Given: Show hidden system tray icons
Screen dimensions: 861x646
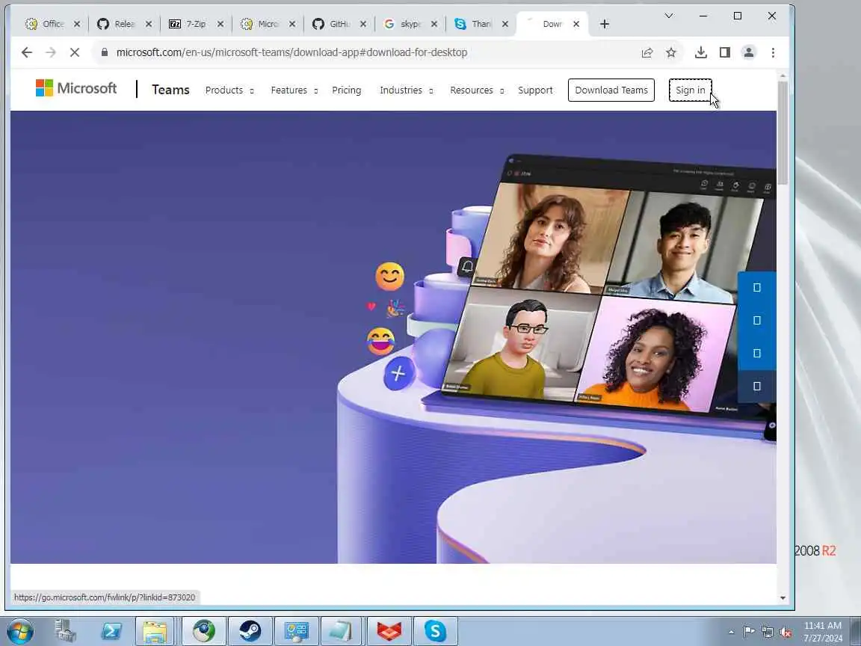Looking at the screenshot, I should 731,633.
